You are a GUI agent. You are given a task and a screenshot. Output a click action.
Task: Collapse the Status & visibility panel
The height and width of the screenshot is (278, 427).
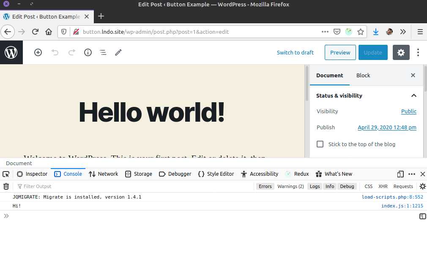coord(413,95)
